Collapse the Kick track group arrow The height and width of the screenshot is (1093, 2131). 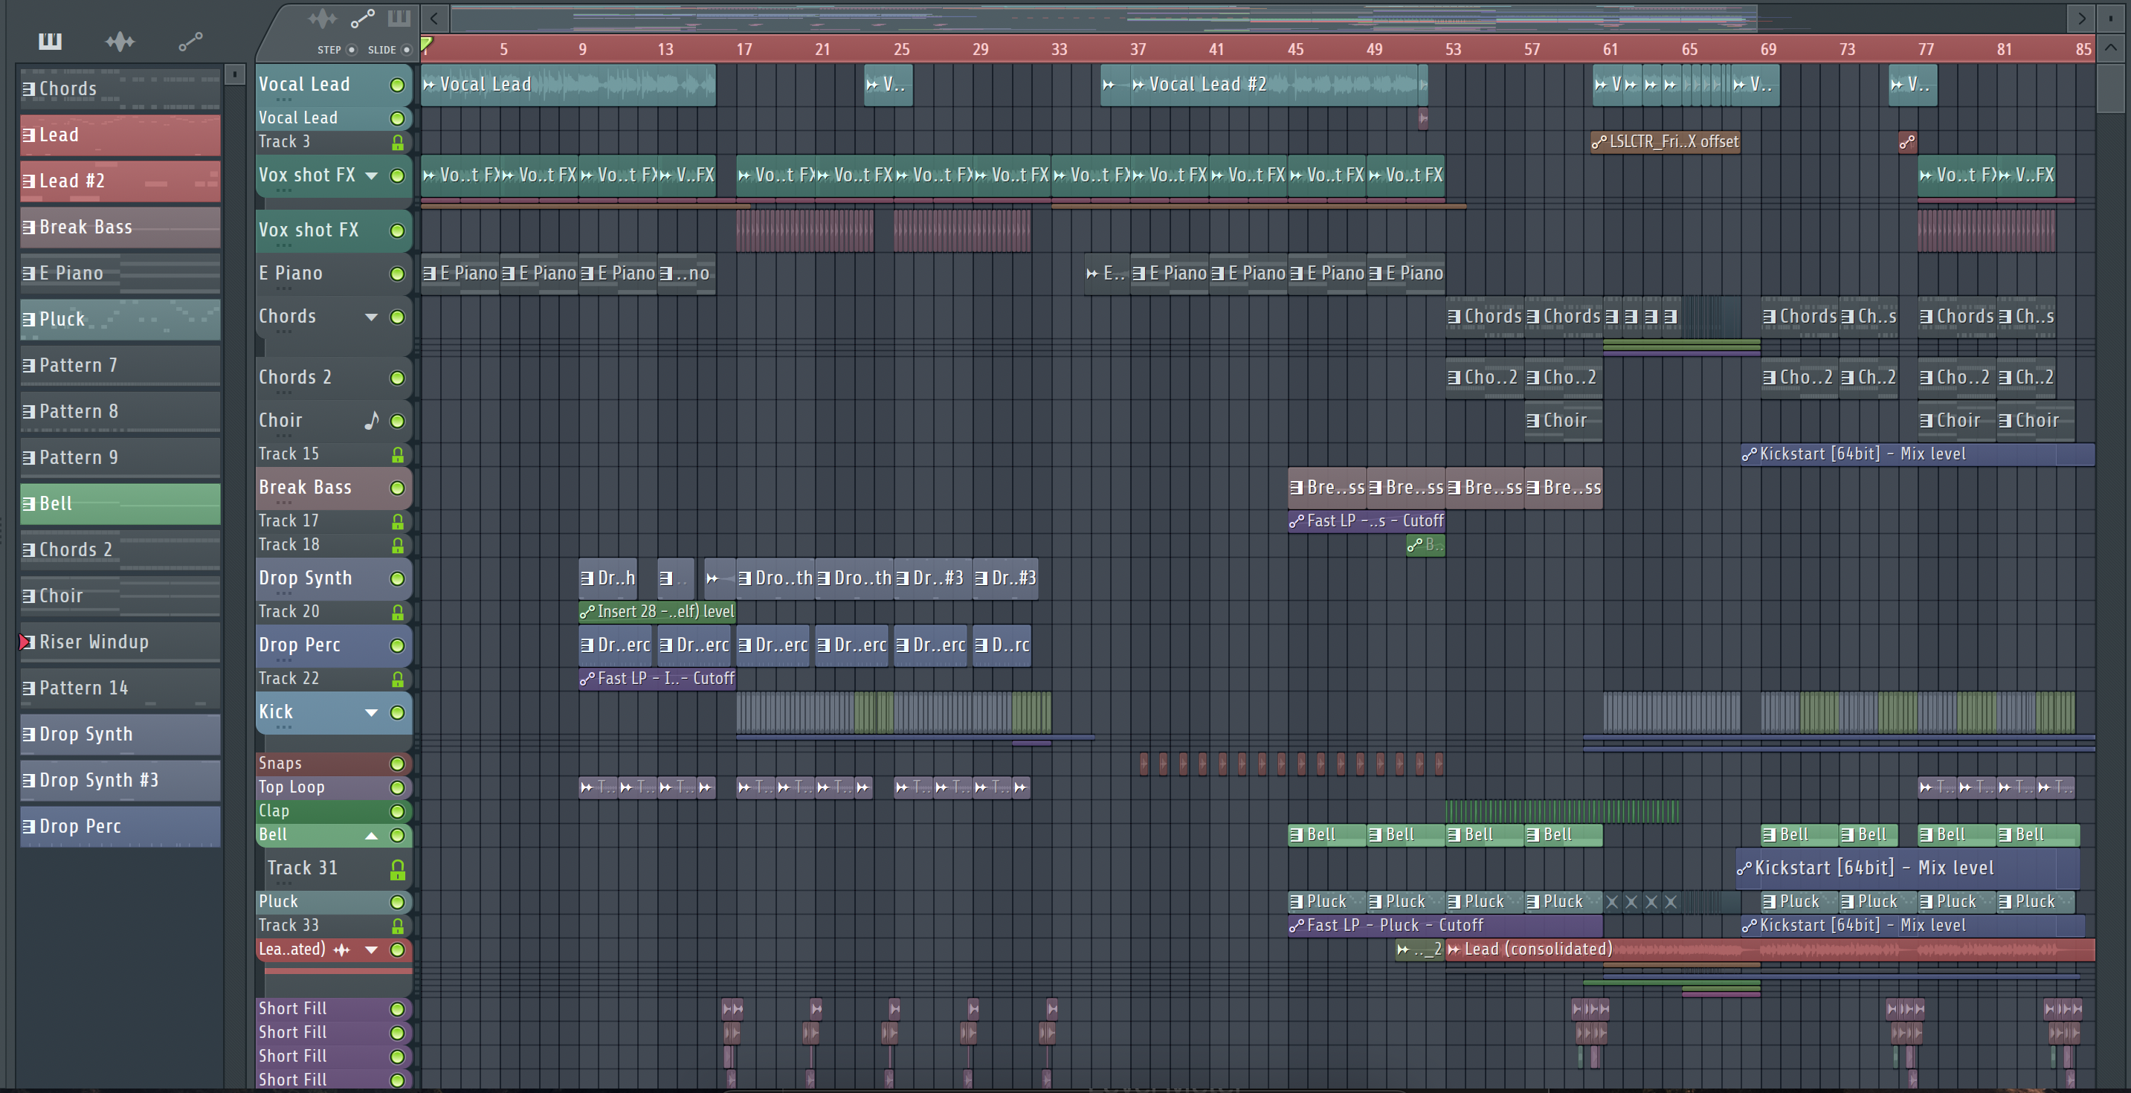372,712
